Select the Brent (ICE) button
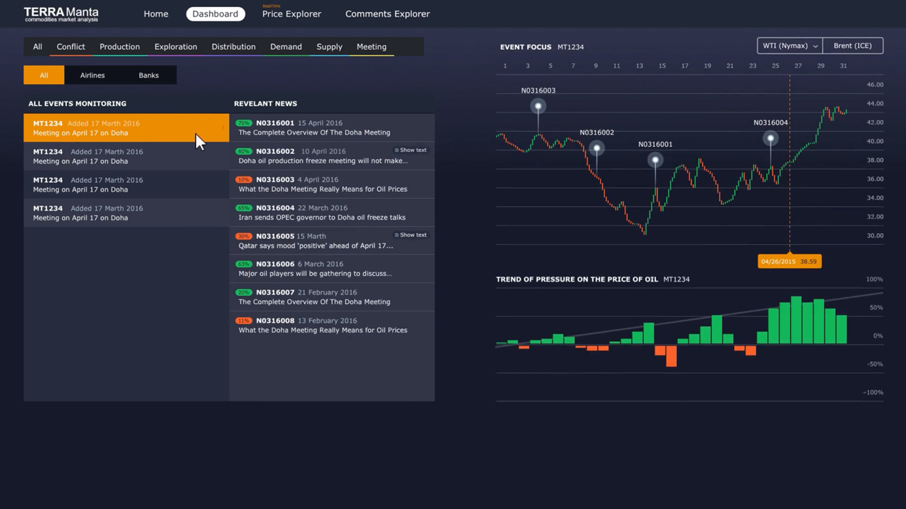Viewport: 906px width, 509px height. 853,46
